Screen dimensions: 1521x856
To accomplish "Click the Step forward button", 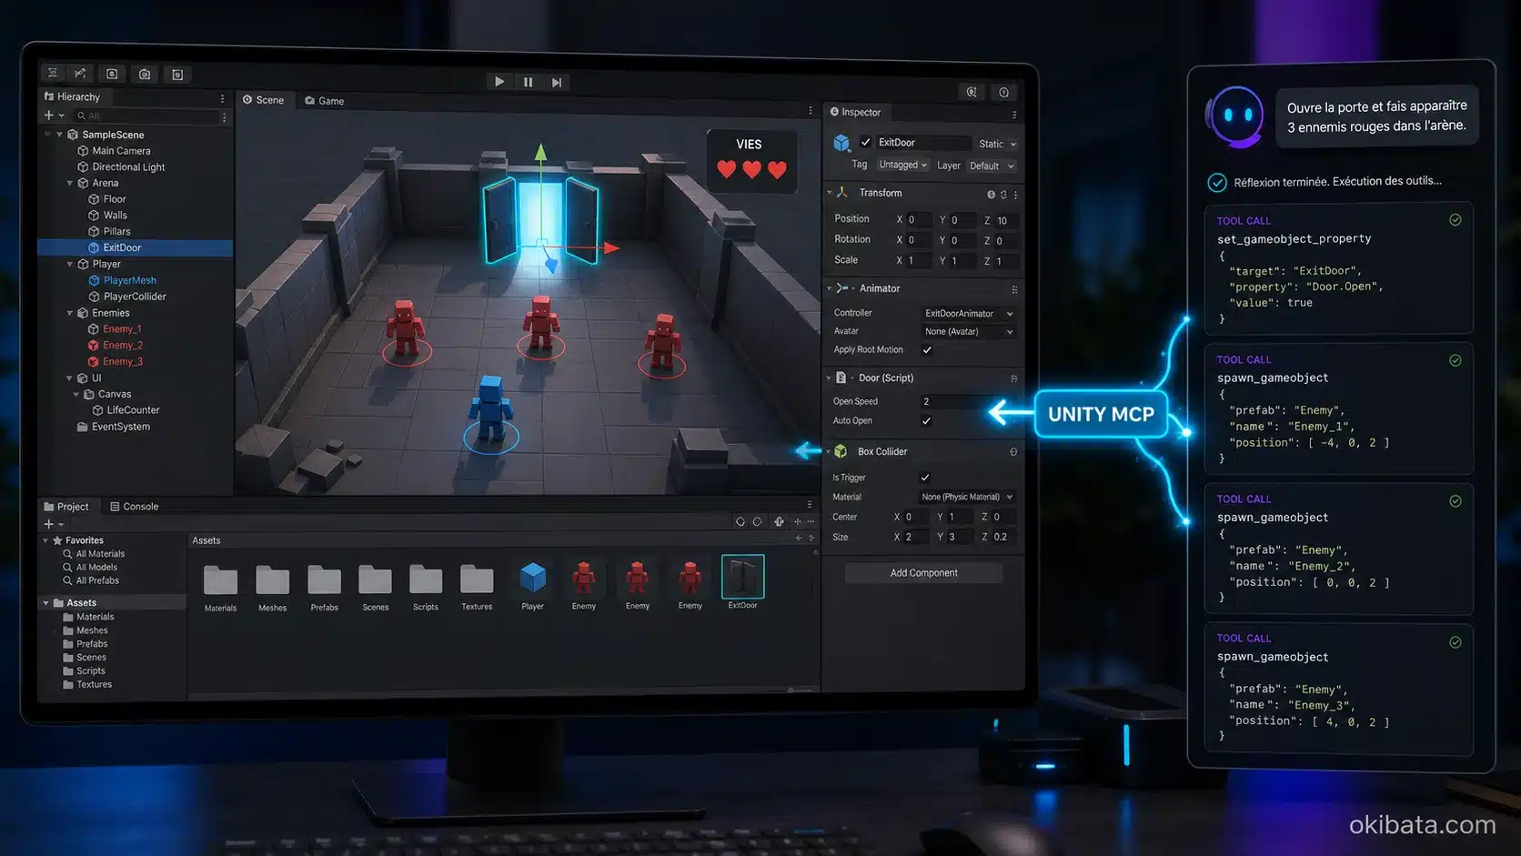I will (x=557, y=82).
